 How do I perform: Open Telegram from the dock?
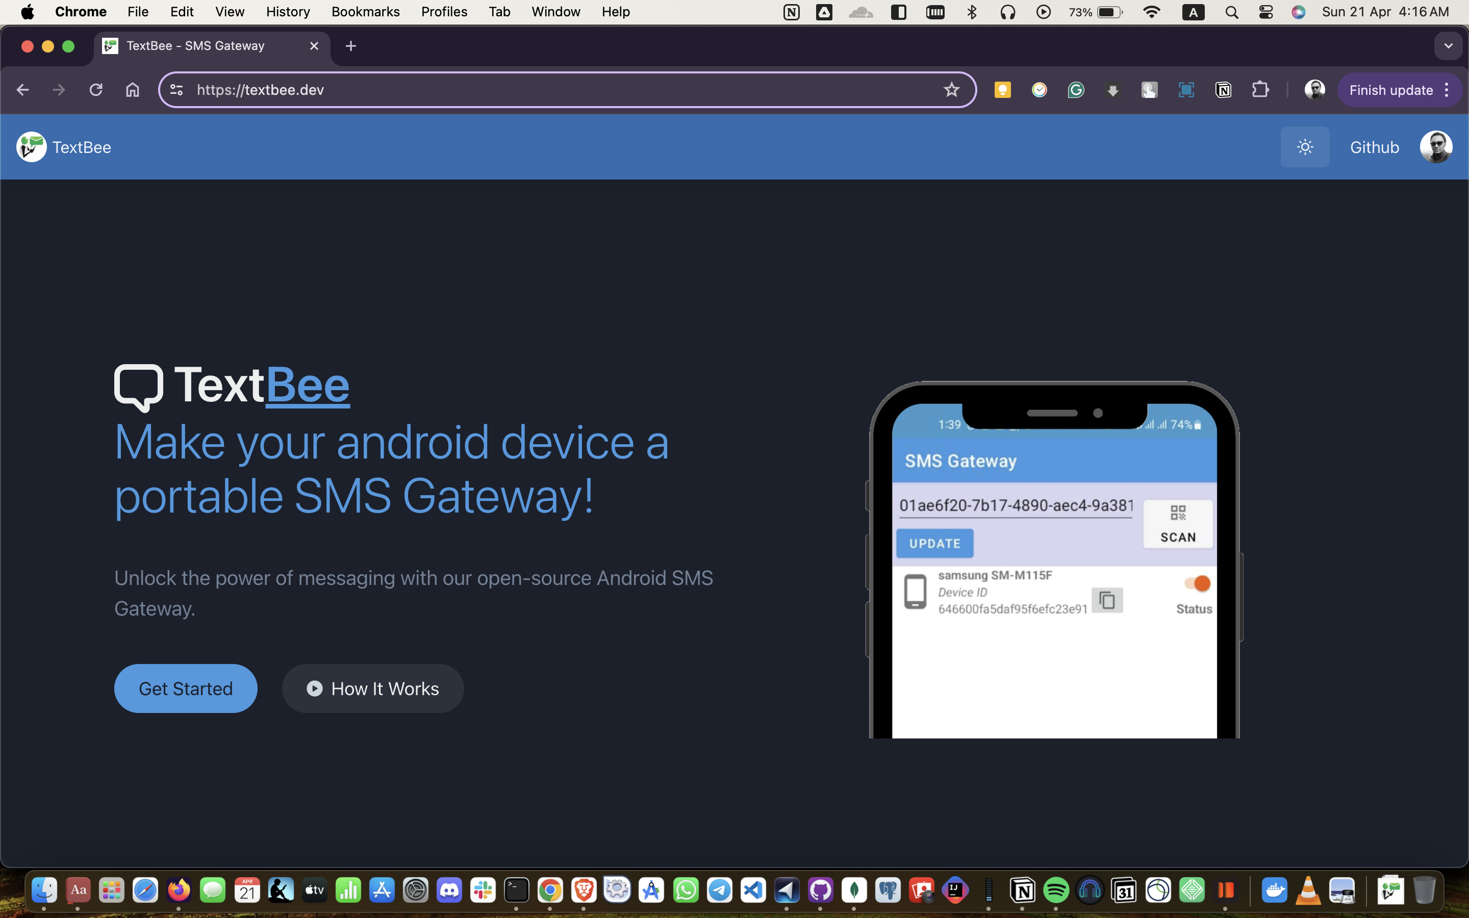click(x=719, y=890)
